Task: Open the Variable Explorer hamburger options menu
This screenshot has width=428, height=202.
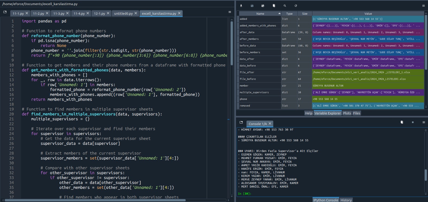Action: point(423,6)
